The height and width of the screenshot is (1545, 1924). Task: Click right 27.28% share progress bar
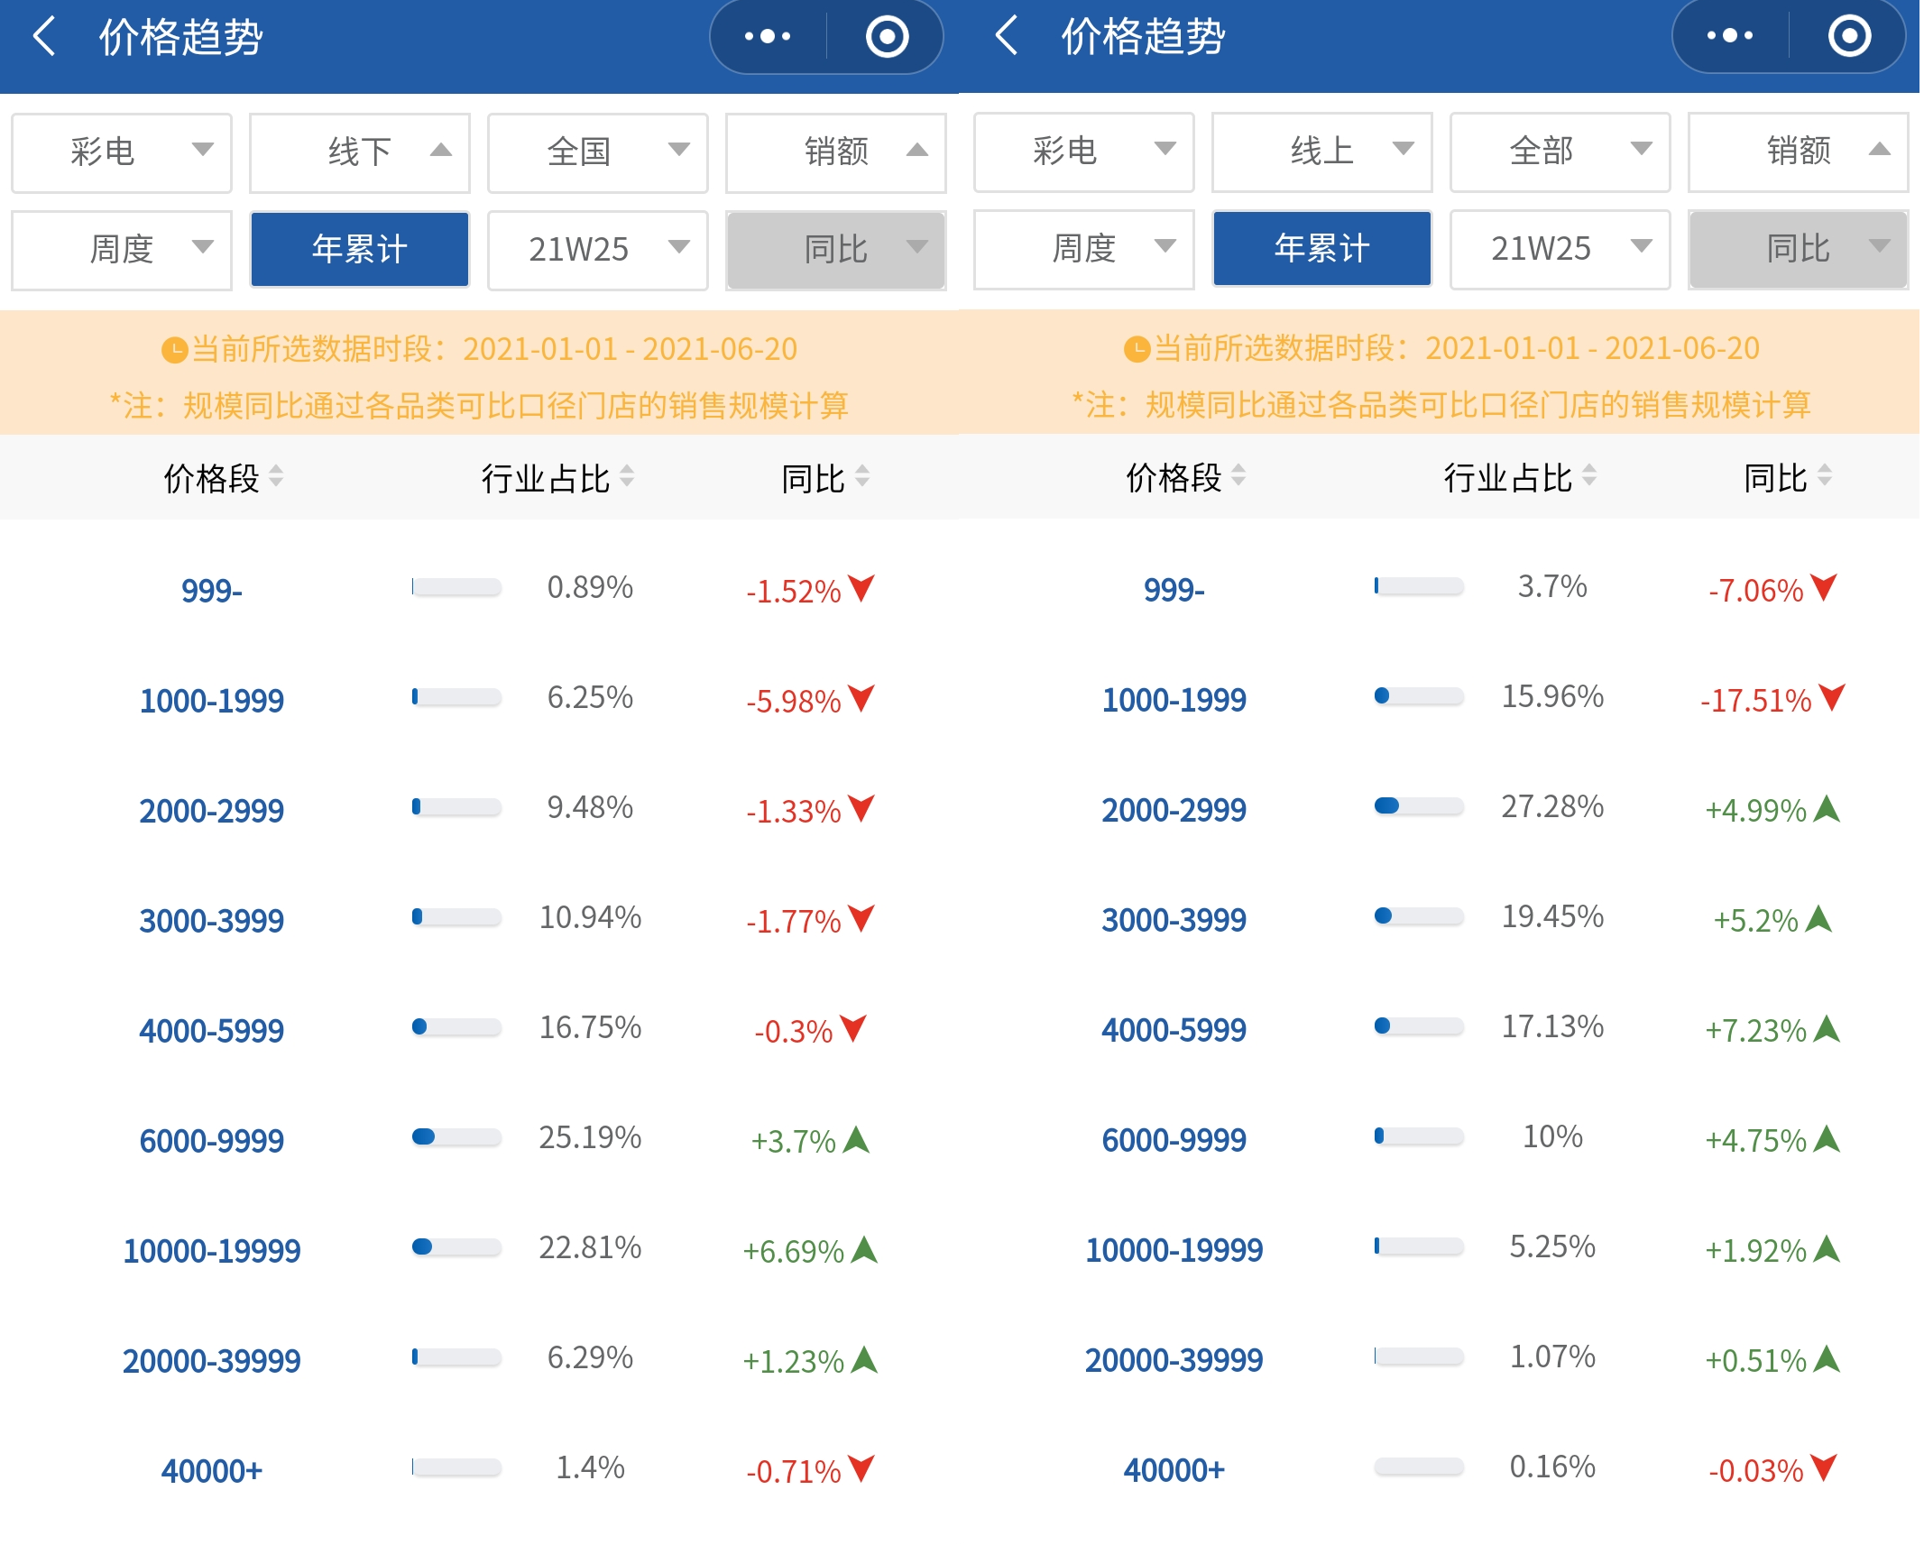[x=1419, y=806]
